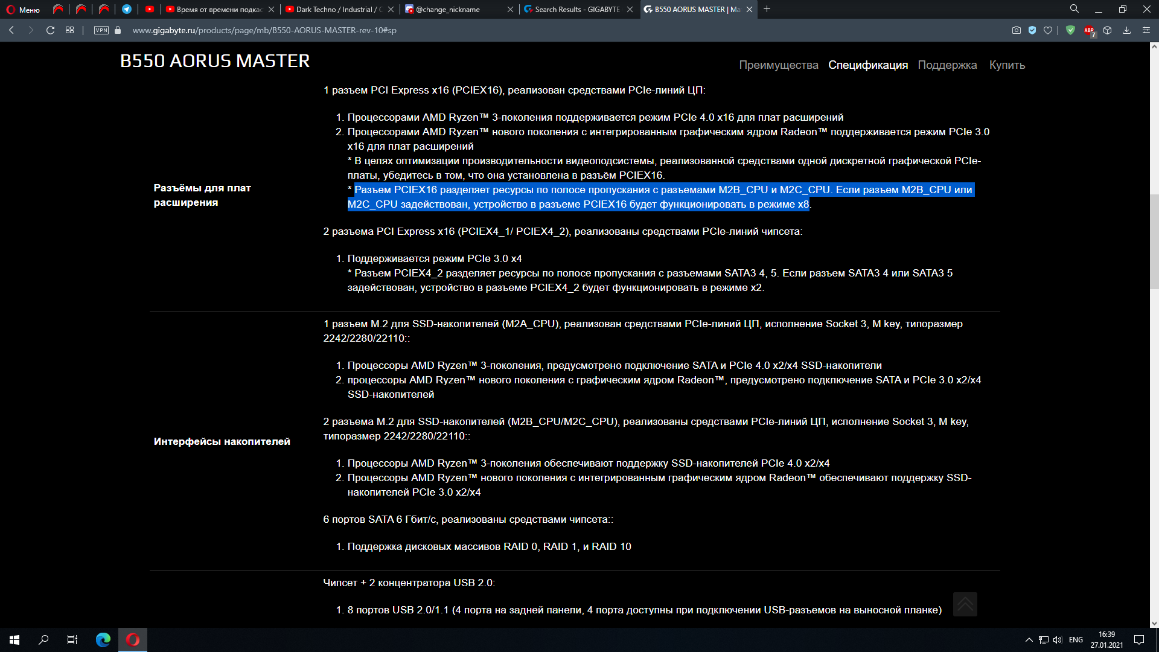Viewport: 1159px width, 652px height.
Task: Open the Поддержка section link
Action: pyautogui.click(x=947, y=65)
